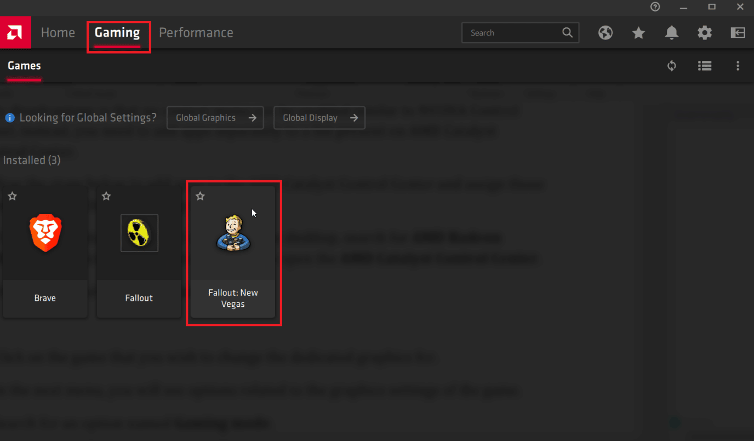The width and height of the screenshot is (754, 441).
Task: Open the Fallout: New Vegas game tile
Action: (x=233, y=252)
